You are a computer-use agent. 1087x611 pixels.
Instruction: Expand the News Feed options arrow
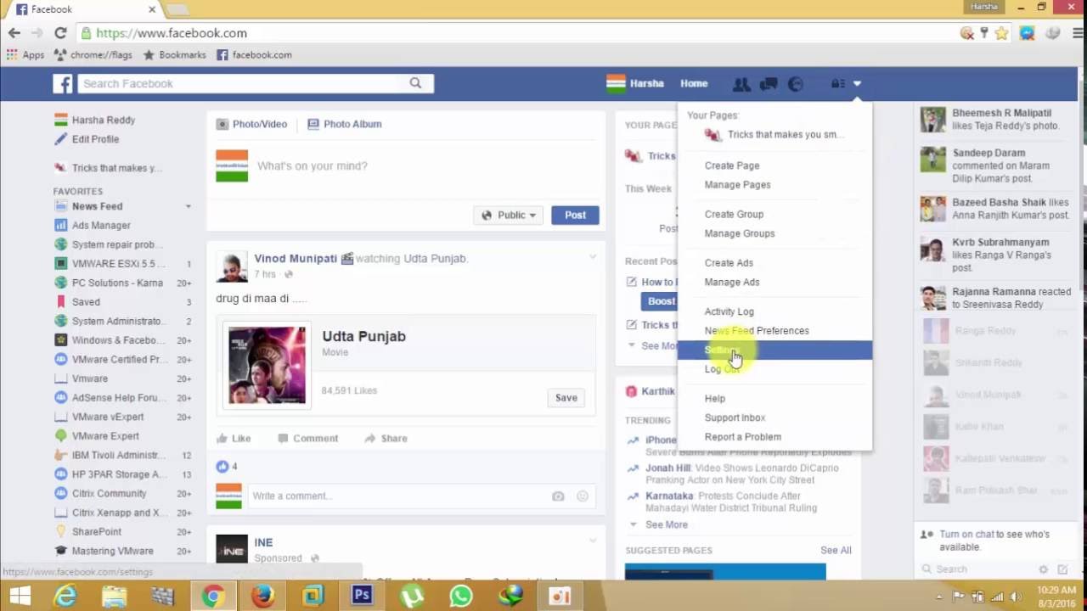pyautogui.click(x=189, y=206)
